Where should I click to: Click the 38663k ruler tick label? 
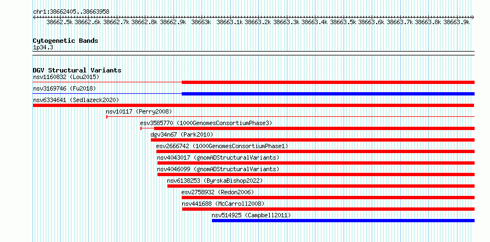click(202, 22)
